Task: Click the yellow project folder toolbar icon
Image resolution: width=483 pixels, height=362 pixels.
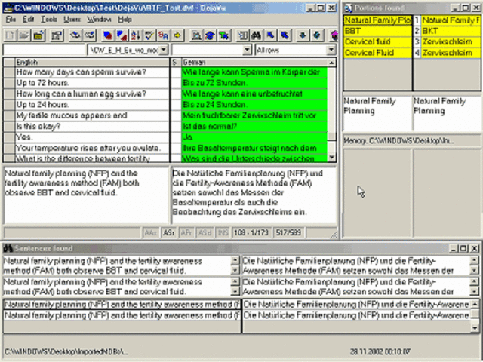Action: pyautogui.click(x=38, y=35)
